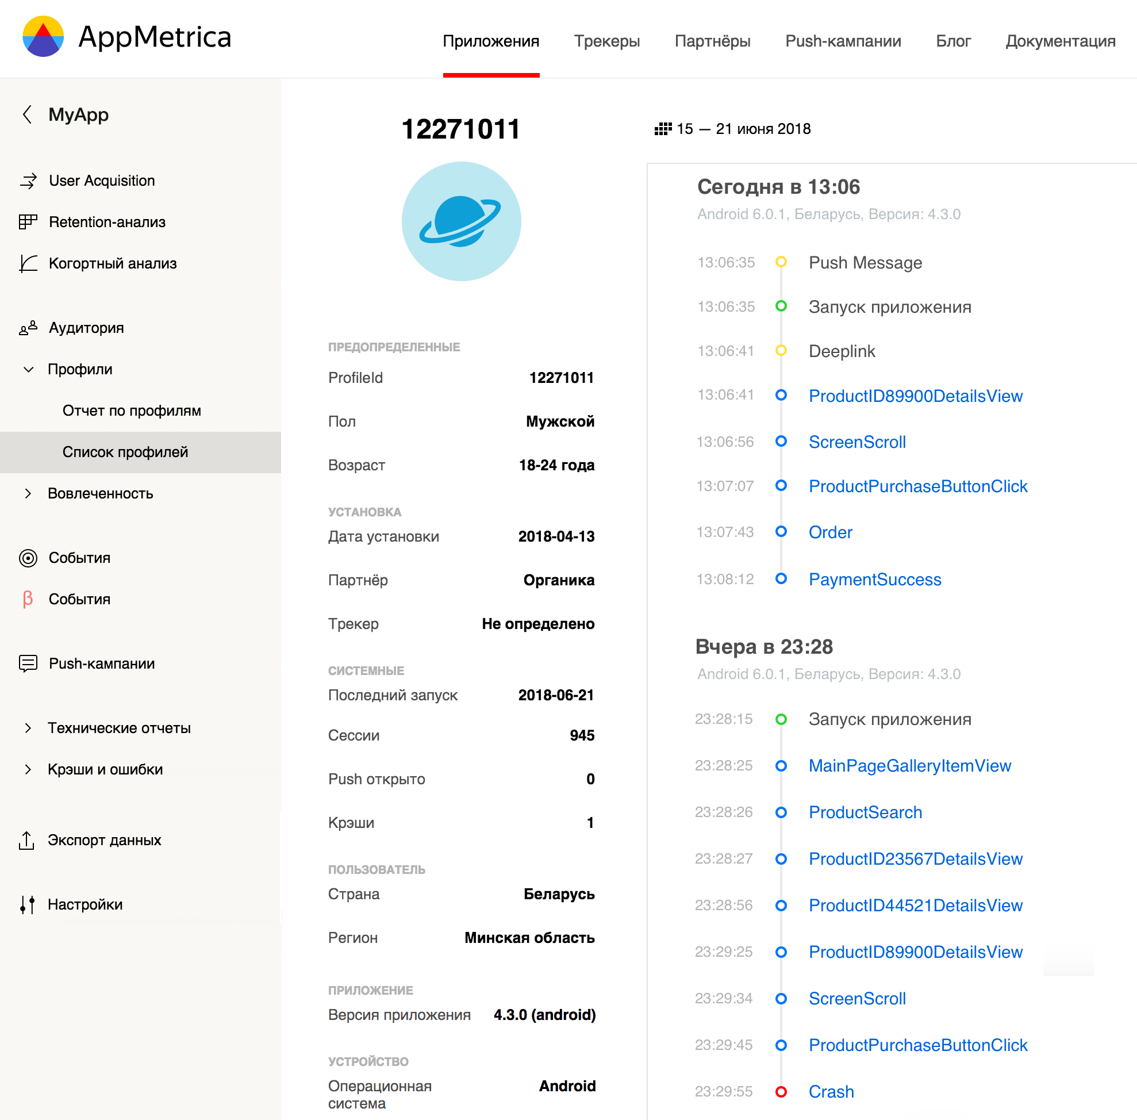Click the planet profile avatar

pyautogui.click(x=461, y=221)
